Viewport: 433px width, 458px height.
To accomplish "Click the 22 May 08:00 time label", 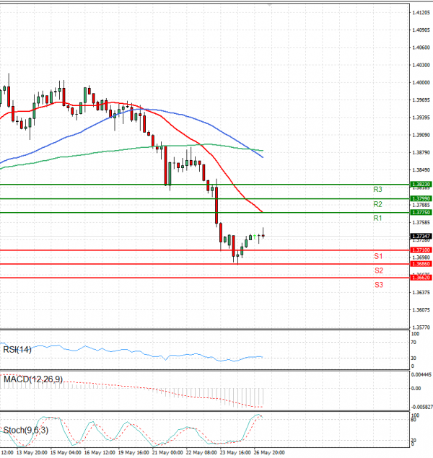I will 201,452.
